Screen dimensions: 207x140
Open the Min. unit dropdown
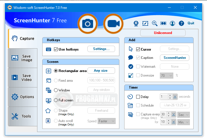pyautogui.click(x=184, y=122)
